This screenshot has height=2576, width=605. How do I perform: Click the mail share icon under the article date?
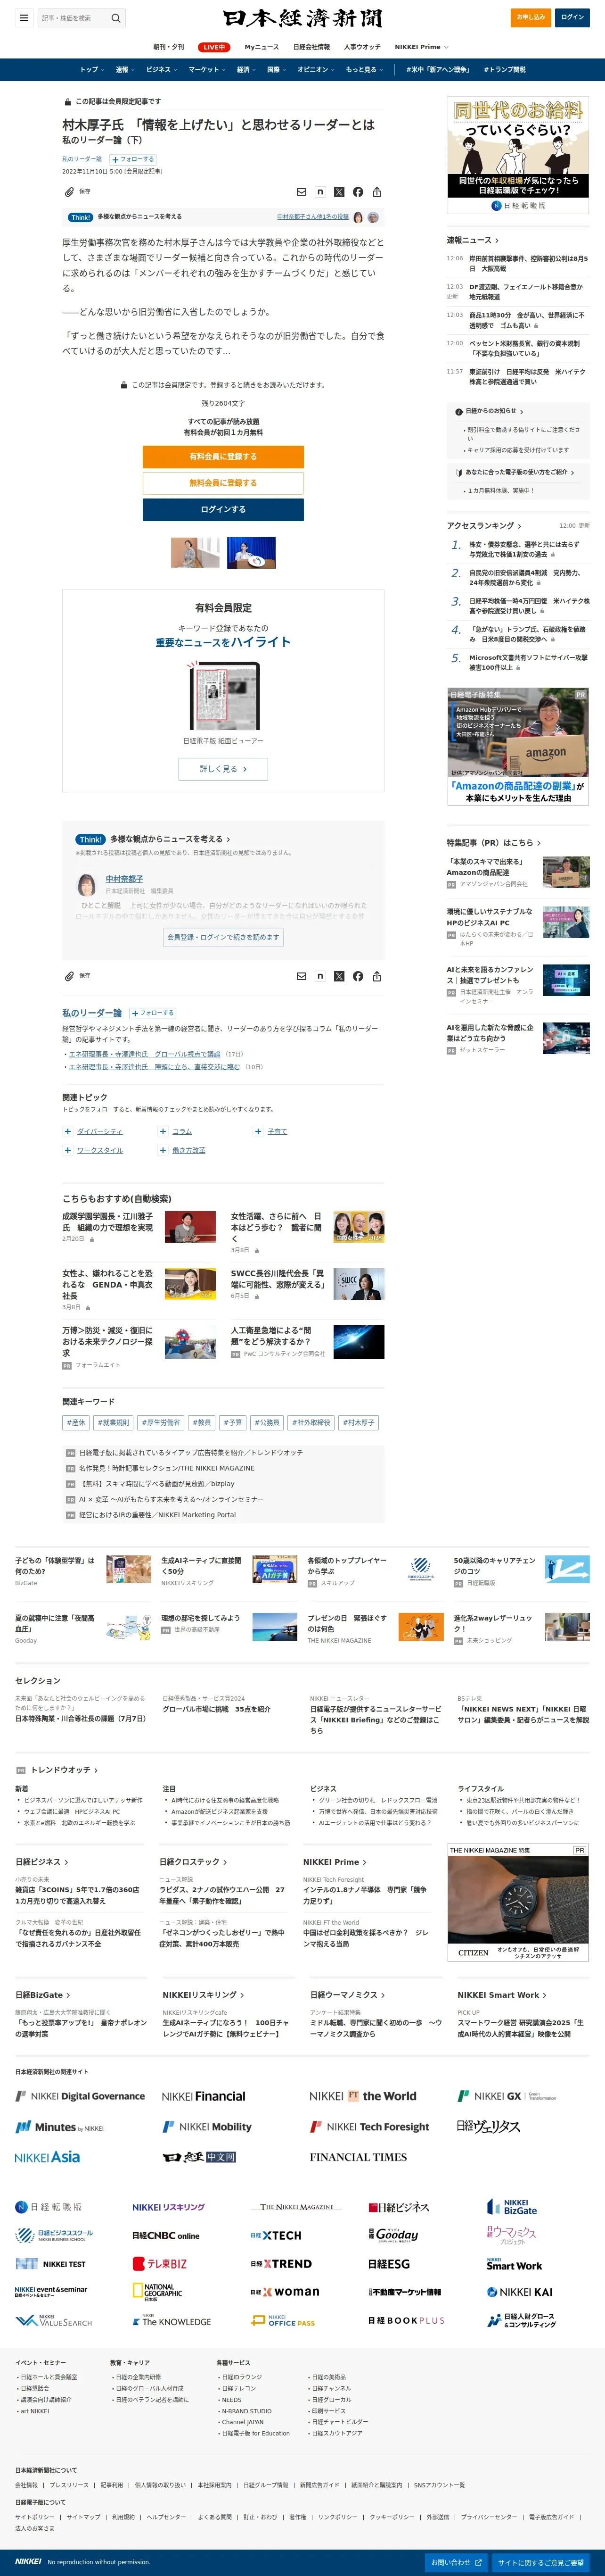point(302,192)
